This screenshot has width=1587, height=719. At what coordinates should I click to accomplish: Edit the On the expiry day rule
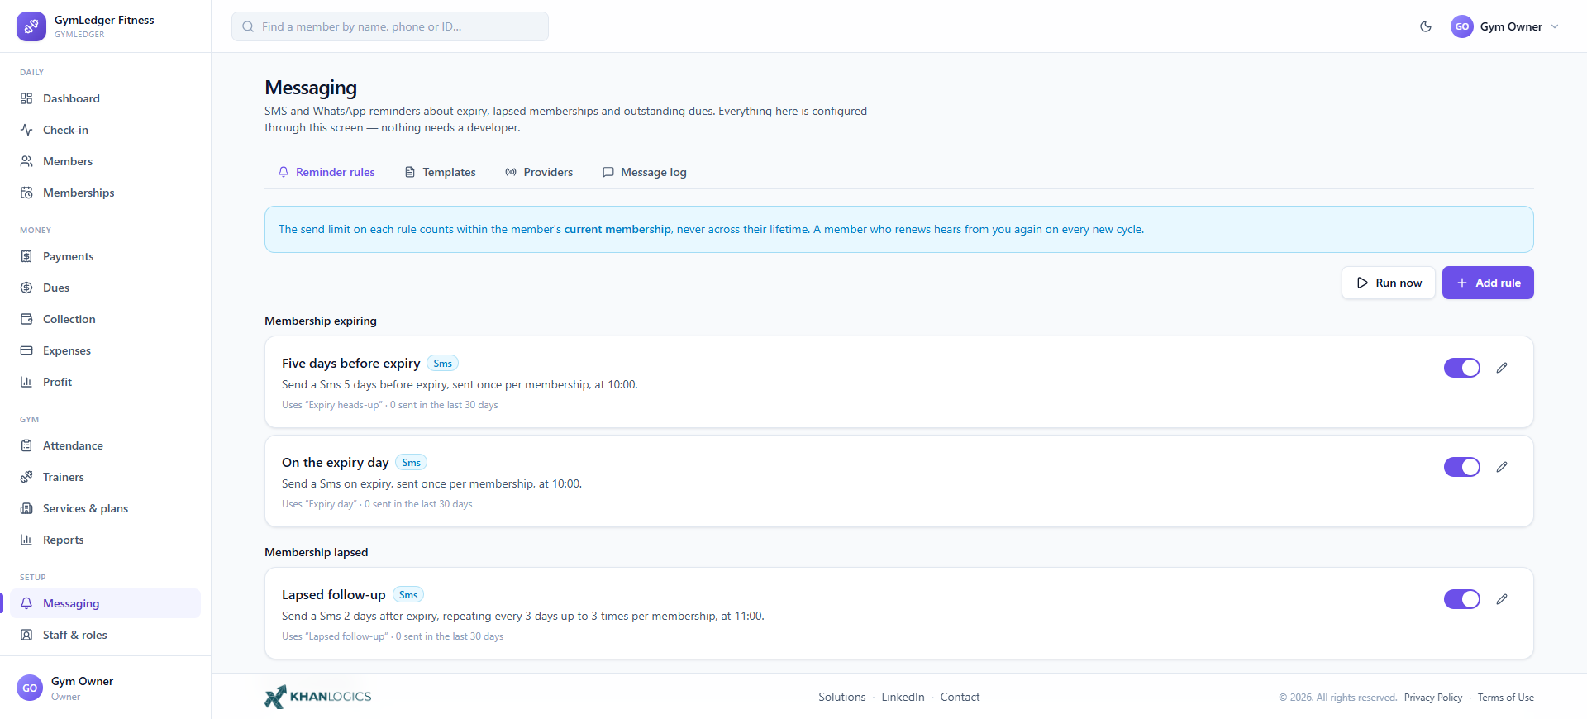[1502, 467]
